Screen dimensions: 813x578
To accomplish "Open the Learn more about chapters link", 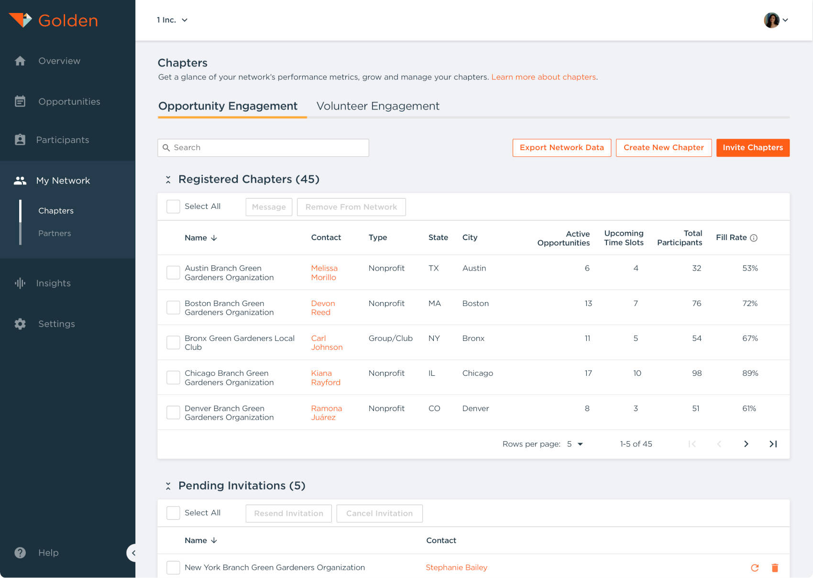I will [543, 77].
